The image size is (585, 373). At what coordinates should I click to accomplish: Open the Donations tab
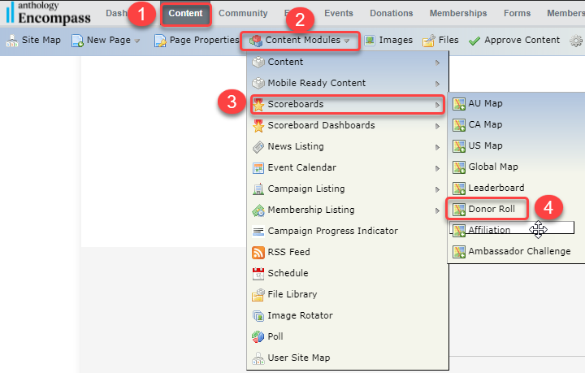point(392,13)
